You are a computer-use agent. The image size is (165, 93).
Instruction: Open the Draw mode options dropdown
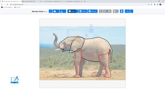77,11
